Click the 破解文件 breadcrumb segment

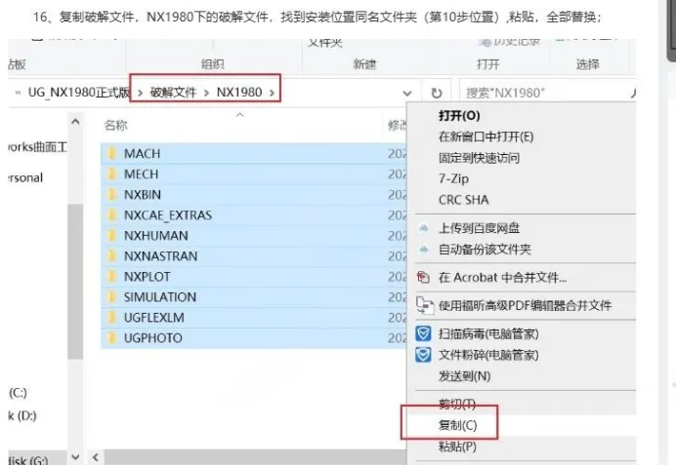pos(173,92)
